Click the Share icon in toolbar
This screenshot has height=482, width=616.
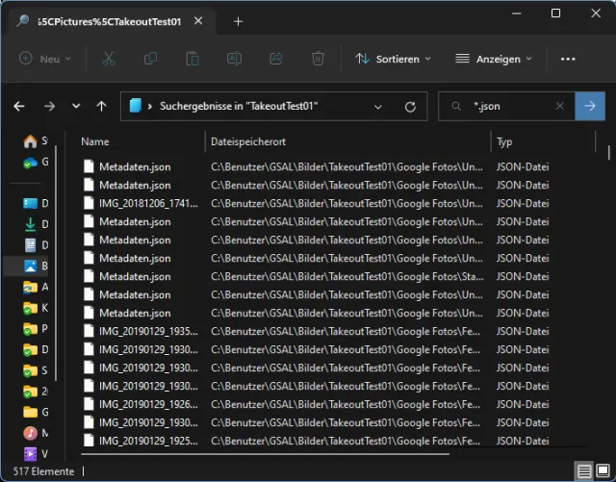point(276,59)
